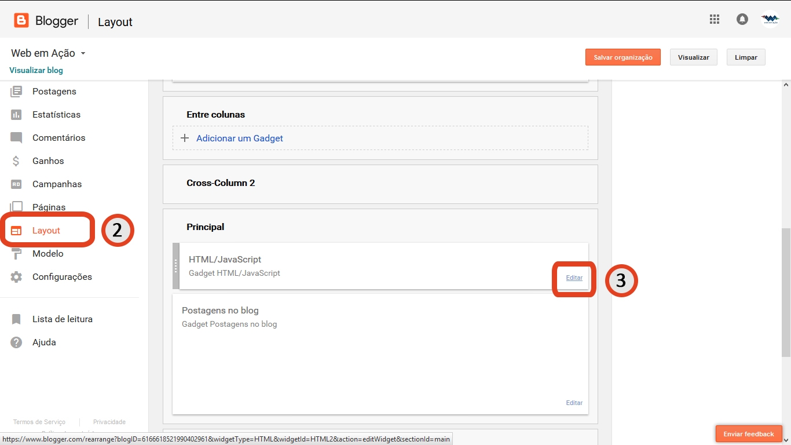Click the Configurações gear icon

[16, 277]
